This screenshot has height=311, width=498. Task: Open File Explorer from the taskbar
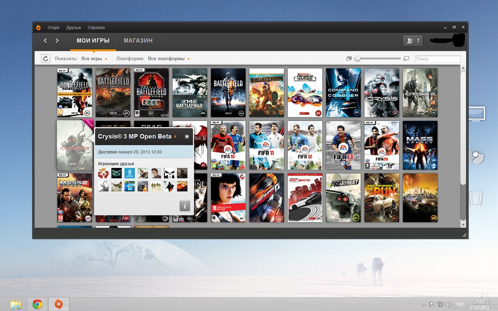[x=16, y=304]
